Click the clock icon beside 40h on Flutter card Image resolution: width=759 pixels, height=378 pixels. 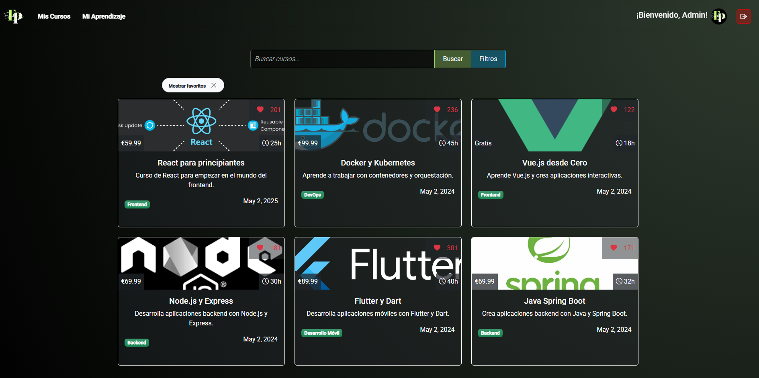click(442, 281)
